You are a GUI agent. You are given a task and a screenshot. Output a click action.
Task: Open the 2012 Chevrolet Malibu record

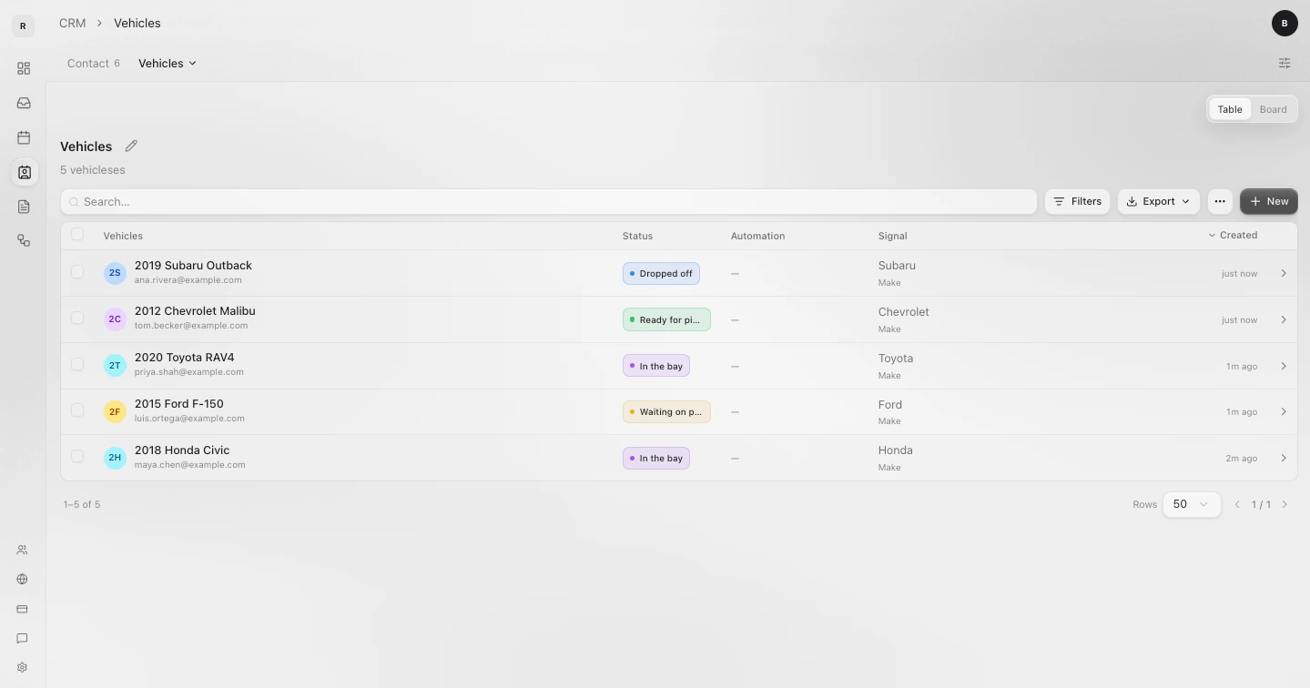tap(195, 311)
